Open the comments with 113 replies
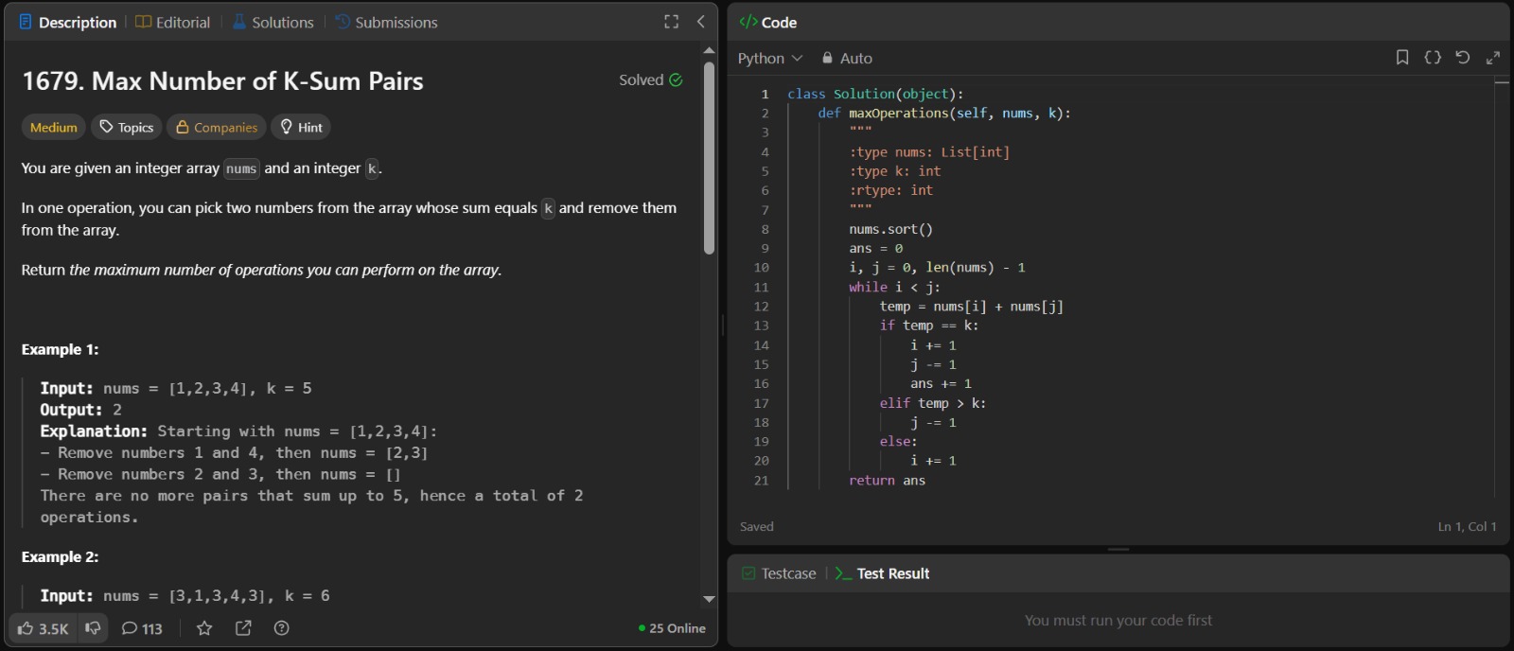The height and width of the screenshot is (651, 1514). coord(142,628)
